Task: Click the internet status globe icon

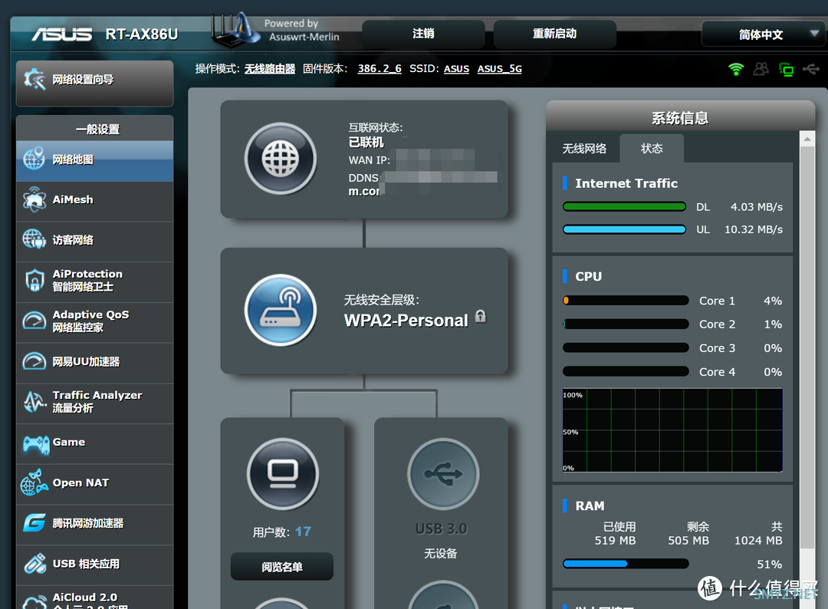Action: 281,159
